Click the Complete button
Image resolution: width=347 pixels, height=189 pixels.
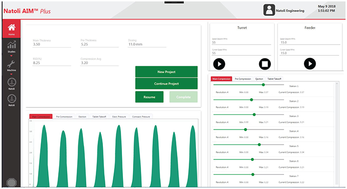184,97
